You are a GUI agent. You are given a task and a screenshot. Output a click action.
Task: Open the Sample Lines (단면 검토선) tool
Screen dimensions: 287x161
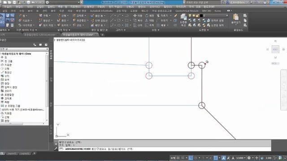pyautogui.click(x=99, y=21)
